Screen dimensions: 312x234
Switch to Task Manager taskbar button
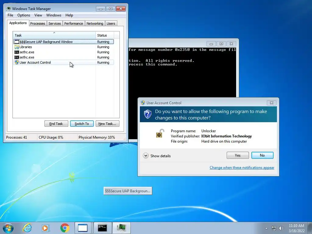[x=121, y=228]
